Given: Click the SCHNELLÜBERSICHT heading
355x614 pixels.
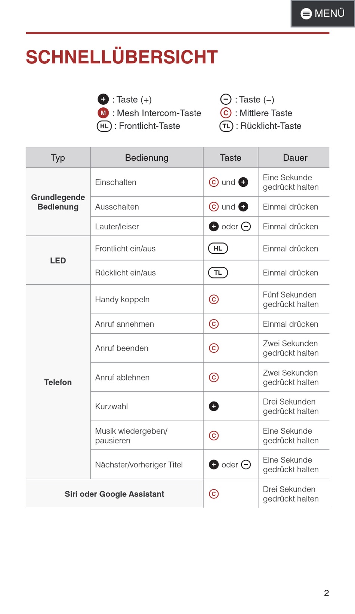Looking at the screenshot, I should pos(122,57).
